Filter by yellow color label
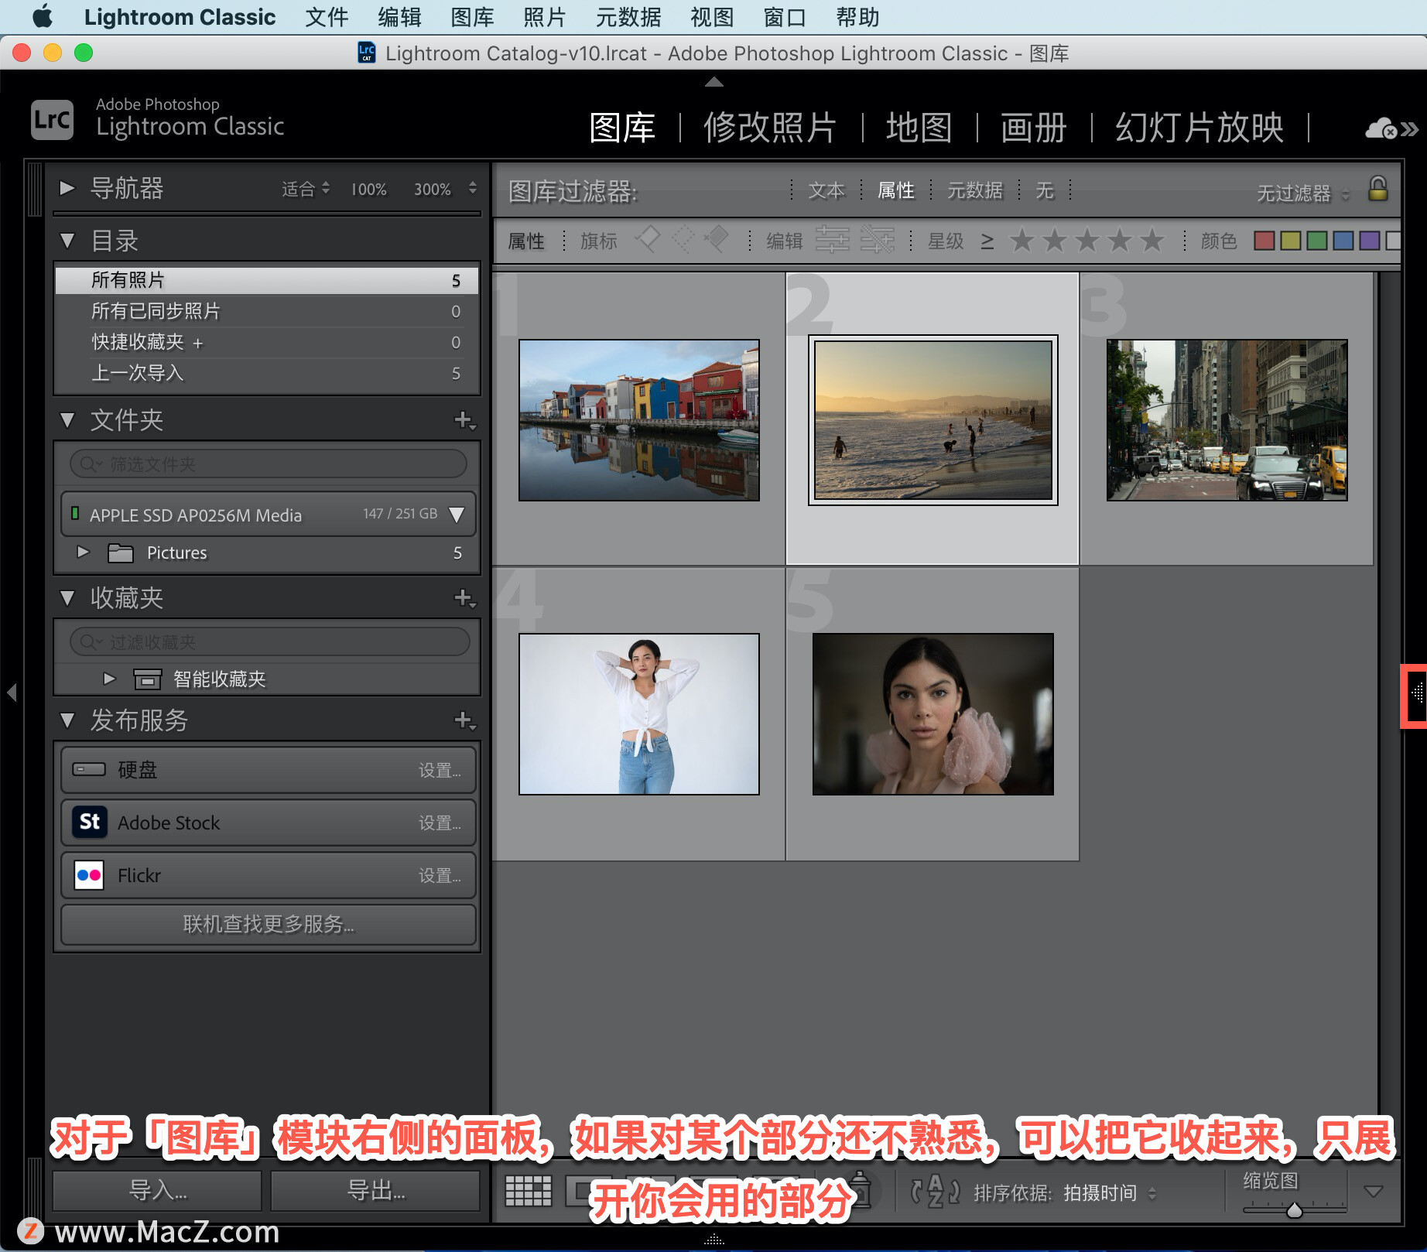Image resolution: width=1427 pixels, height=1252 pixels. (x=1291, y=241)
